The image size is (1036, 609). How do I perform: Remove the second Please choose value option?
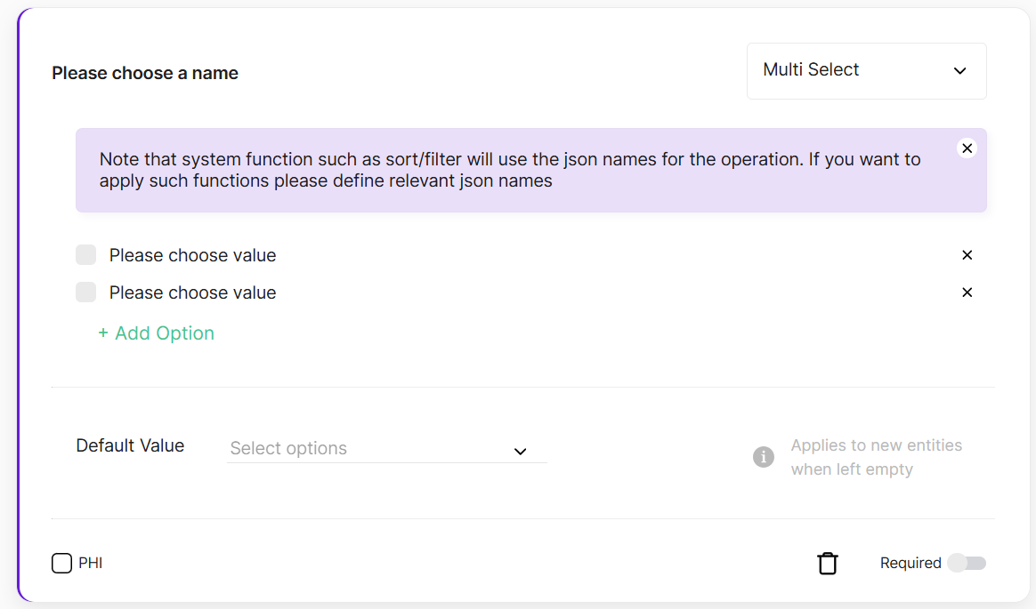tap(967, 292)
